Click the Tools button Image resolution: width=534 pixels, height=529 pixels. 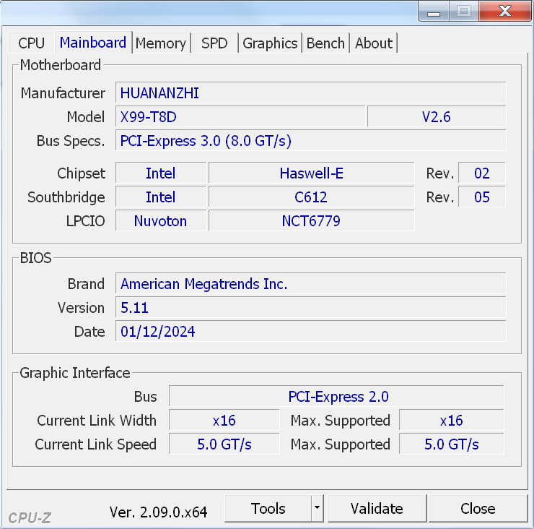[x=268, y=509]
